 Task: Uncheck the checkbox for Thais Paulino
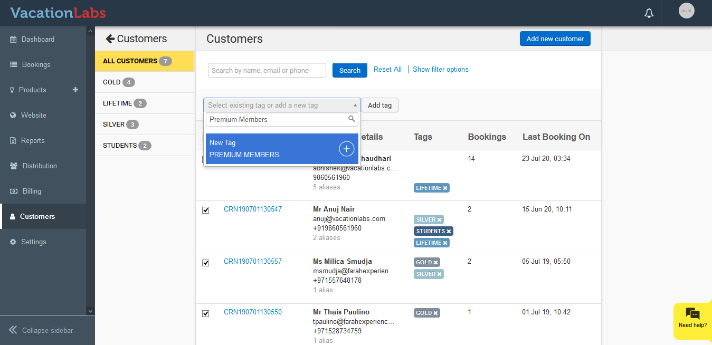206,313
